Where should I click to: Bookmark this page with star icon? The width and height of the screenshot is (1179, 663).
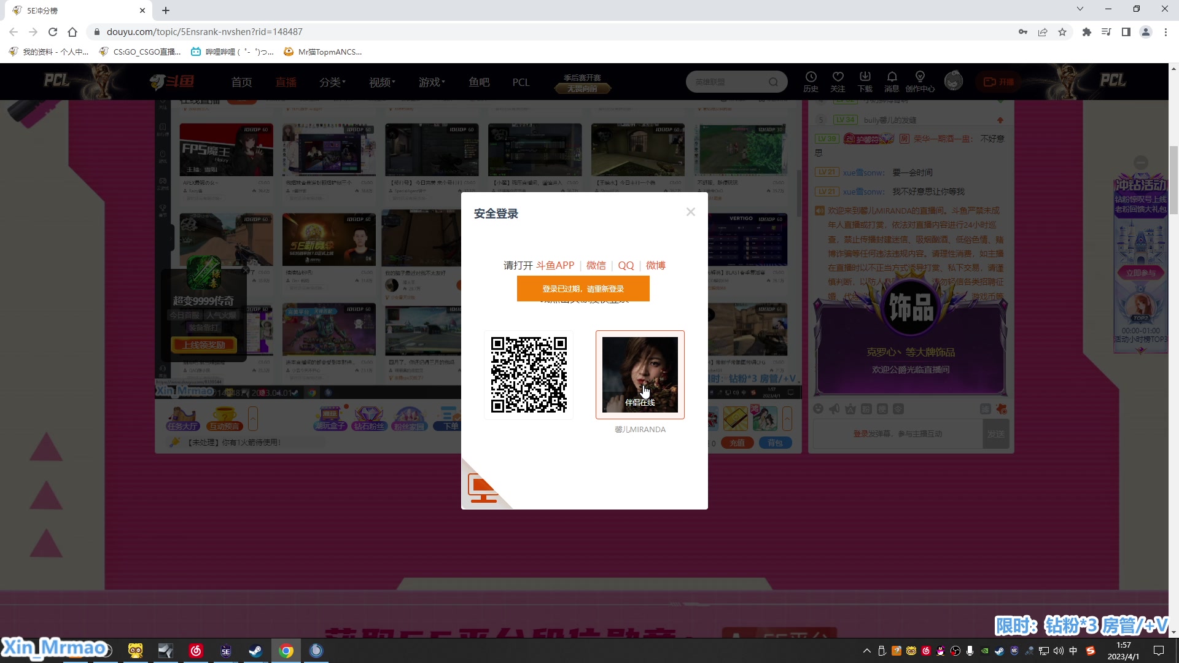1062,32
